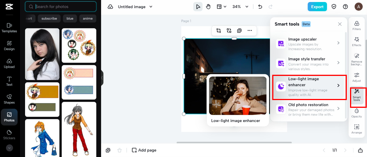Toggle the Smart tools panel
This screenshot has height=157, width=367.
pos(357,95)
